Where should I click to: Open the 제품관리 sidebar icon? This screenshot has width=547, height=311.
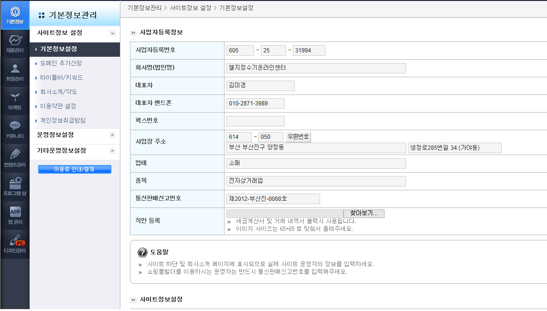click(x=15, y=44)
